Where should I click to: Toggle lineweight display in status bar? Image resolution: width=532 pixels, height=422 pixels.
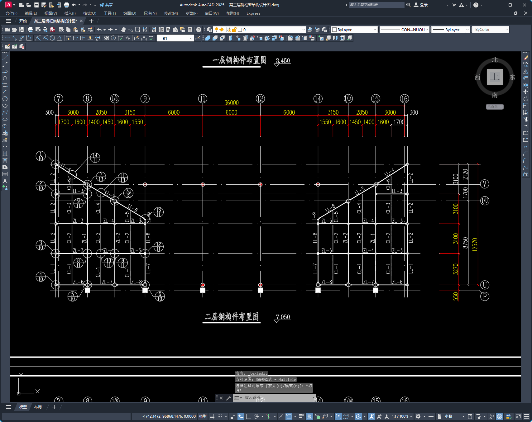tap(301, 416)
